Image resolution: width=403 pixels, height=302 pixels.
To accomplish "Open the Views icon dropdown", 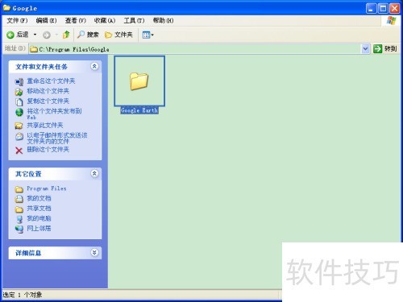I will pos(147,35).
